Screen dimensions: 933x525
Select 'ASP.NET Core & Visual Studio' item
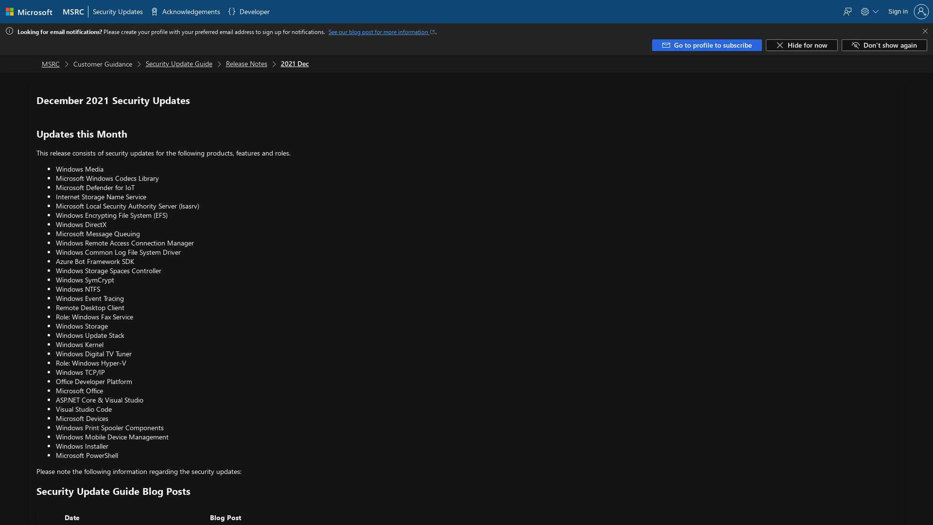100,400
